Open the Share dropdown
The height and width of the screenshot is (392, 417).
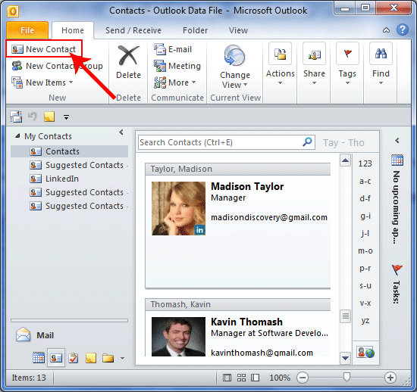(x=314, y=64)
